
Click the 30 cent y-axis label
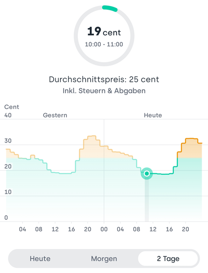(x=8, y=141)
